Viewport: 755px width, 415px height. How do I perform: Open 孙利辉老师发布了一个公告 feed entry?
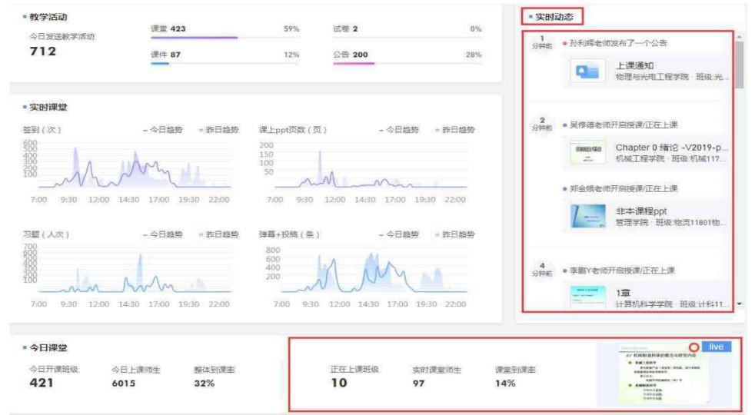[611, 42]
